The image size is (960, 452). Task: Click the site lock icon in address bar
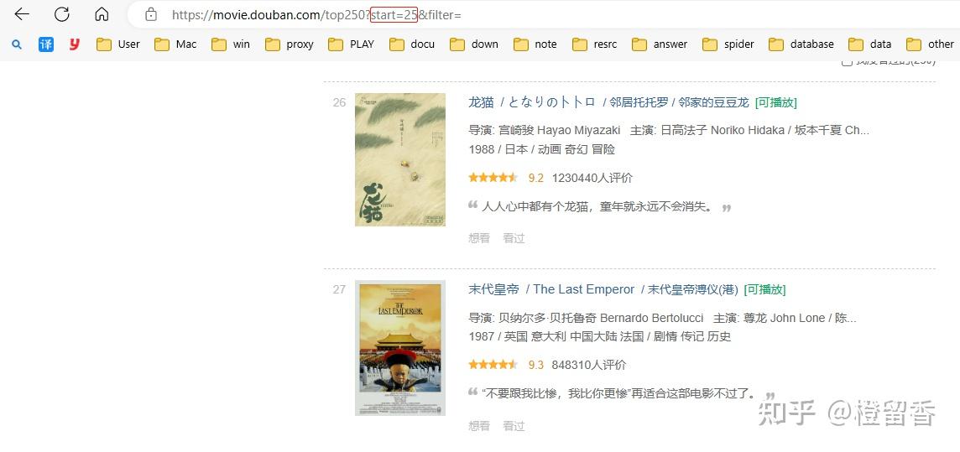click(x=150, y=15)
